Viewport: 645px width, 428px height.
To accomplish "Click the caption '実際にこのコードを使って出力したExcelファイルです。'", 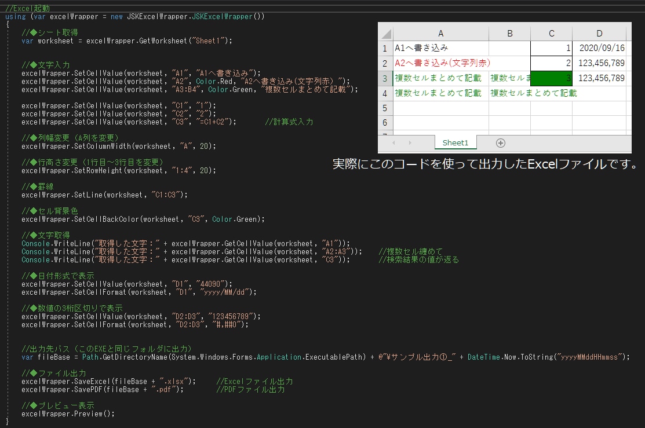I will 486,164.
